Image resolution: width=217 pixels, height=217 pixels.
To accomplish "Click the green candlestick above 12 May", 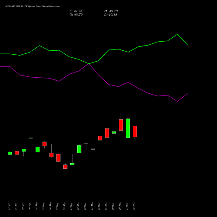I will click(79, 149).
